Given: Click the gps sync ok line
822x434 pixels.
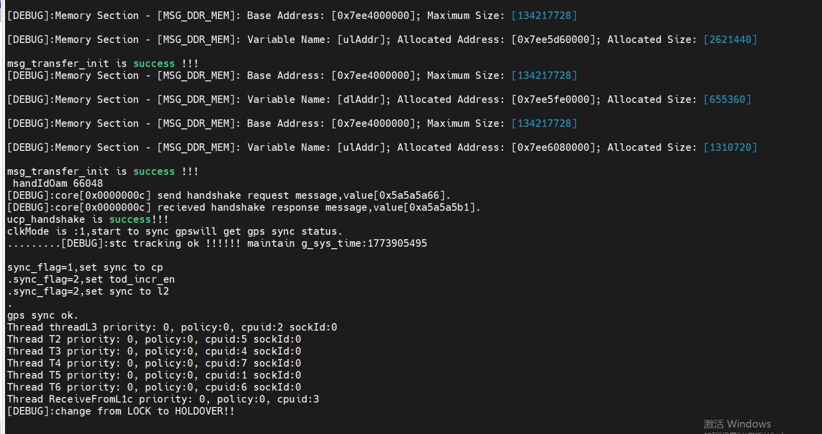Looking at the screenshot, I should [x=43, y=315].
